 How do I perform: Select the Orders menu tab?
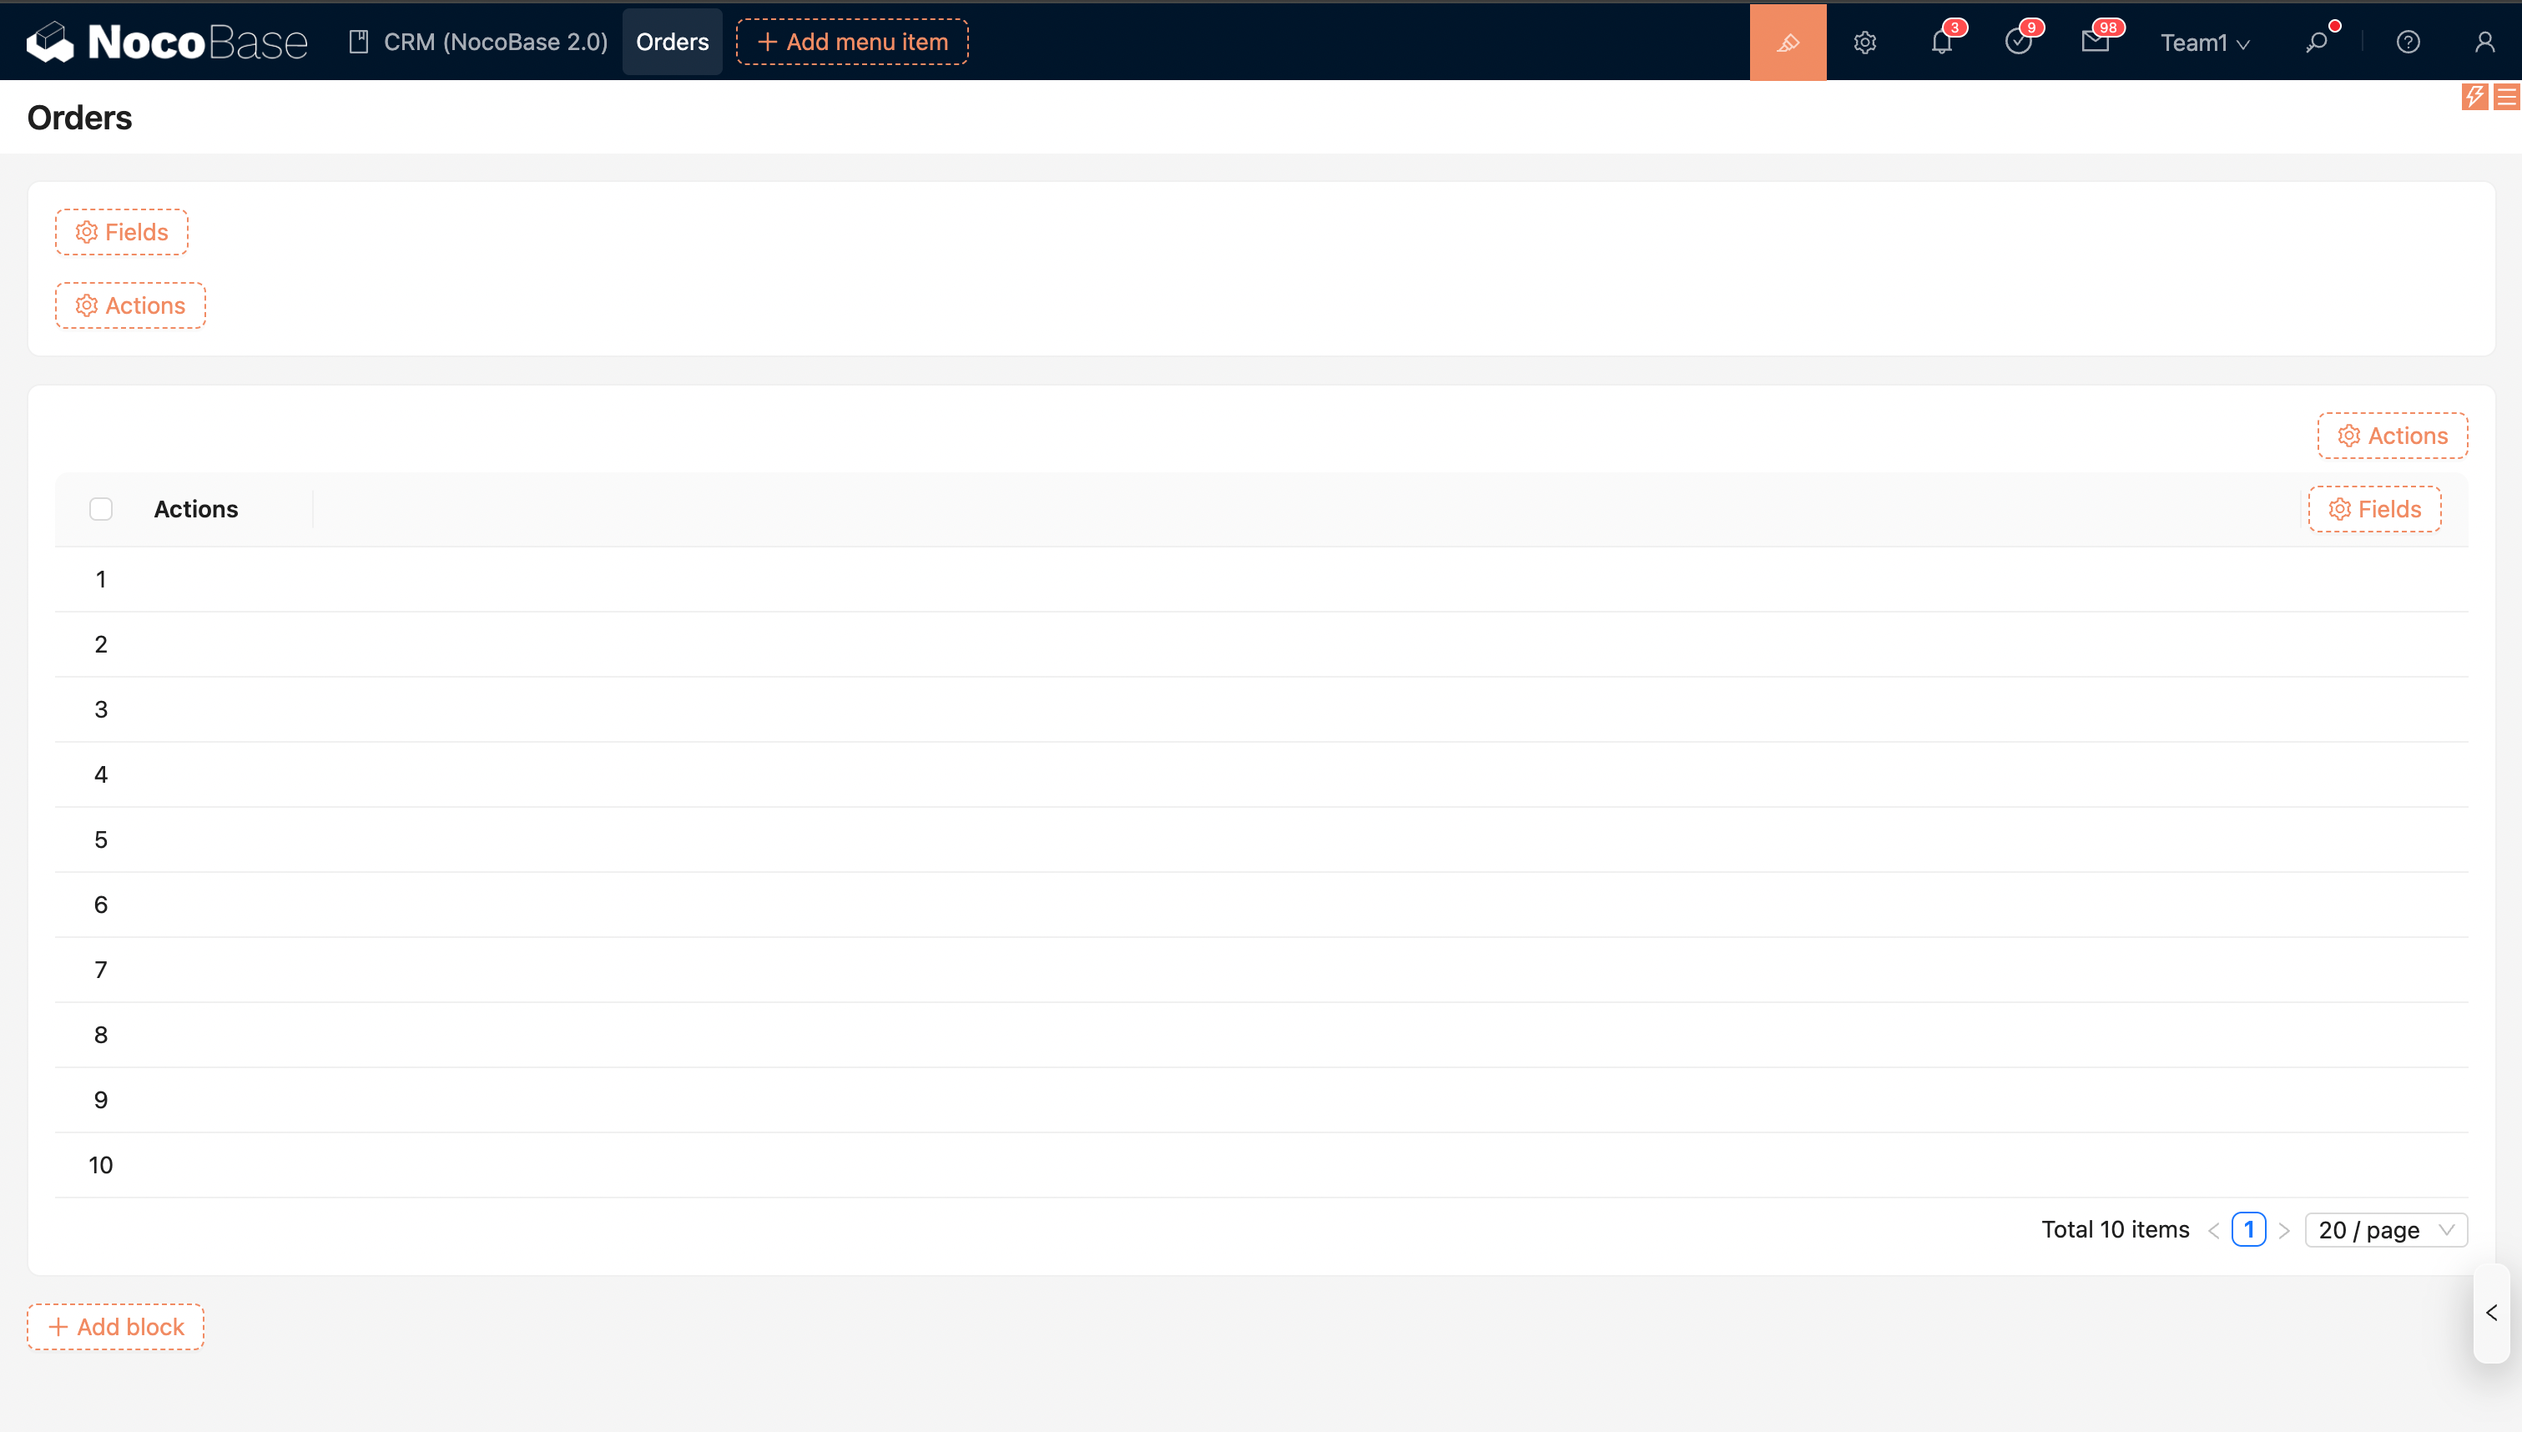tap(672, 43)
